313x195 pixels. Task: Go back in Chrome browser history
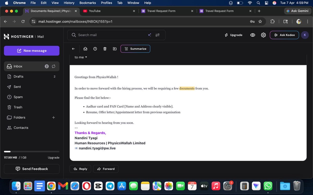pyautogui.click(x=6, y=22)
